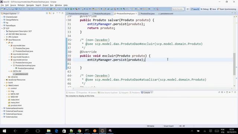Click the Quick Access field
The width and height of the screenshot is (238, 134).
178,9
